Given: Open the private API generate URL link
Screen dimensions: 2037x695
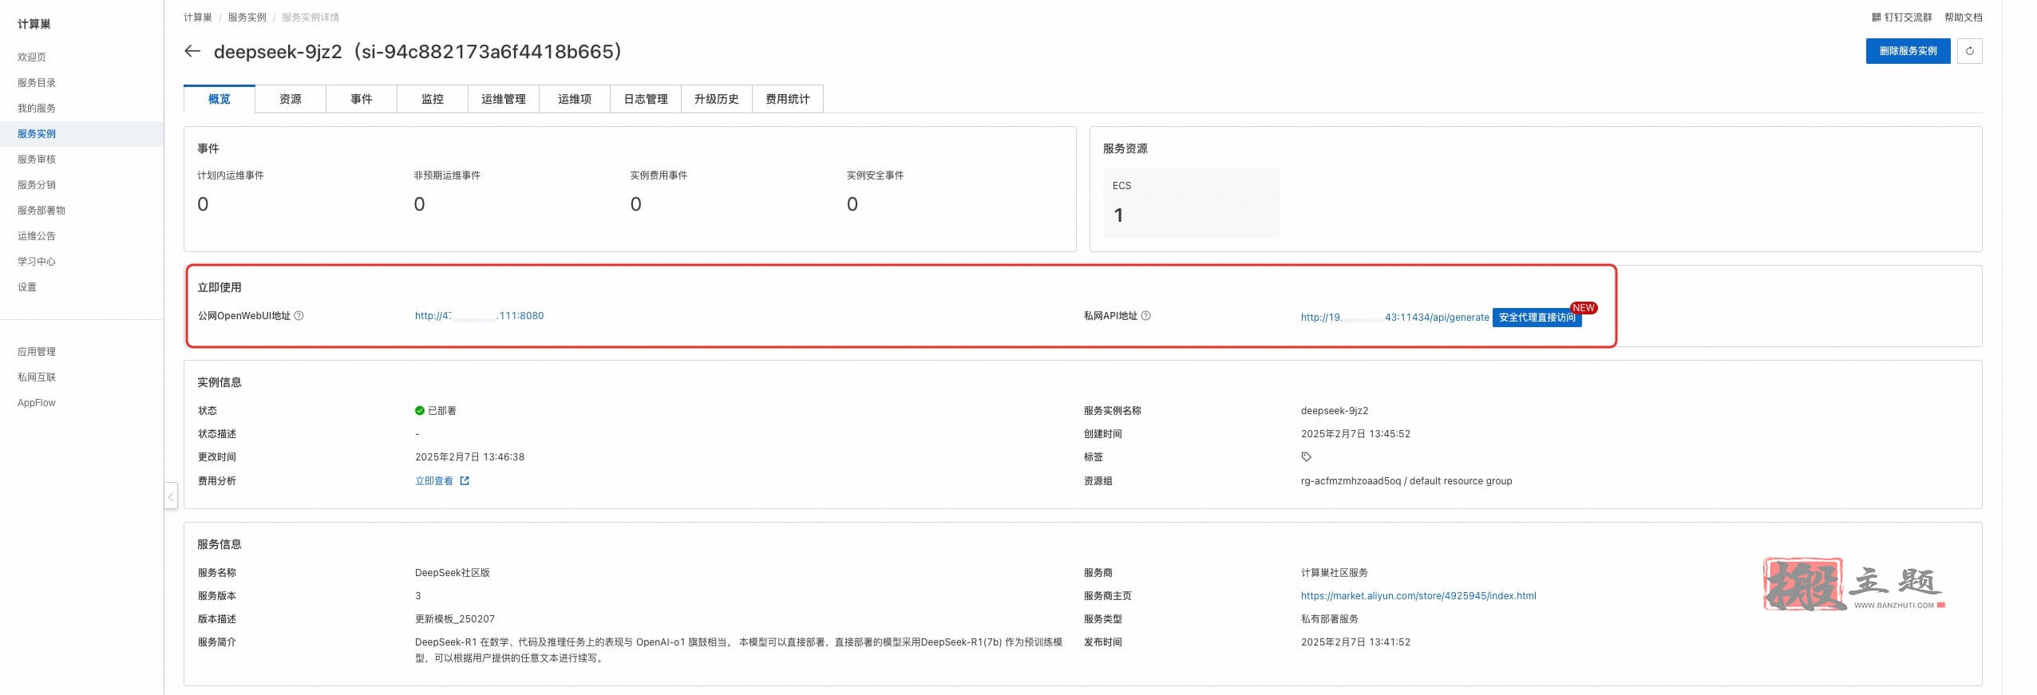Looking at the screenshot, I should 1394,318.
